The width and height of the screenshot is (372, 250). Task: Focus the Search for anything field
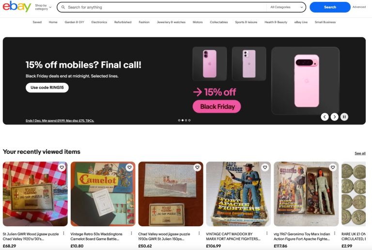click(164, 7)
